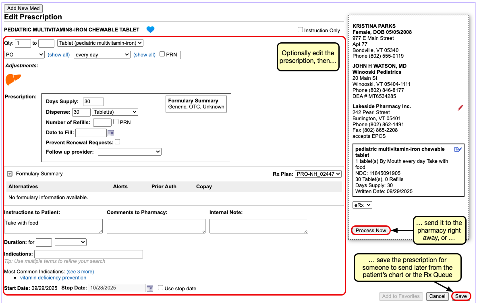477x304 pixels.
Task: Toggle the Use stop date checkbox
Action: (161, 288)
